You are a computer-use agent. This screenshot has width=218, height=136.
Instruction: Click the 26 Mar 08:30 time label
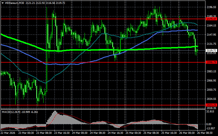click(205, 133)
